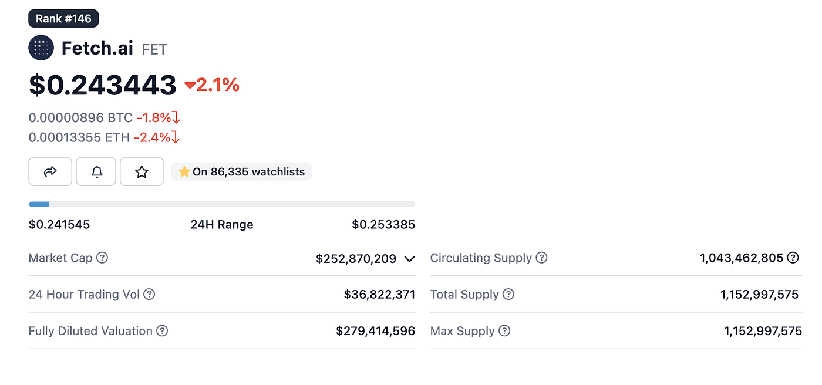Expand the Market Cap chevron dropdown

tap(409, 259)
